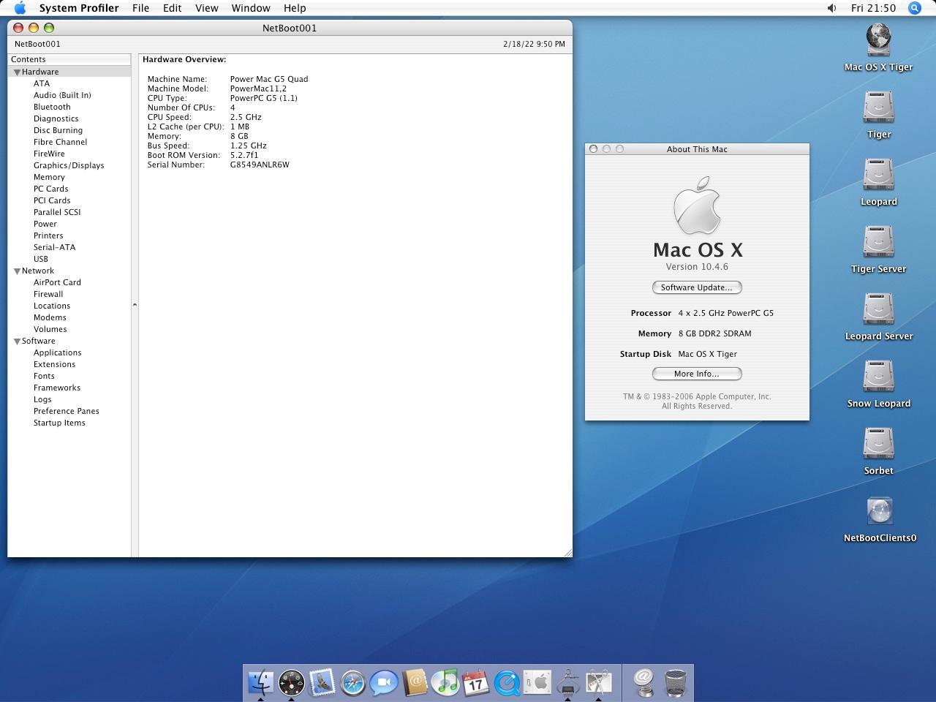Click Version 10.4.6 text in About This Mac
Screen dimensions: 936x702
pos(697,267)
